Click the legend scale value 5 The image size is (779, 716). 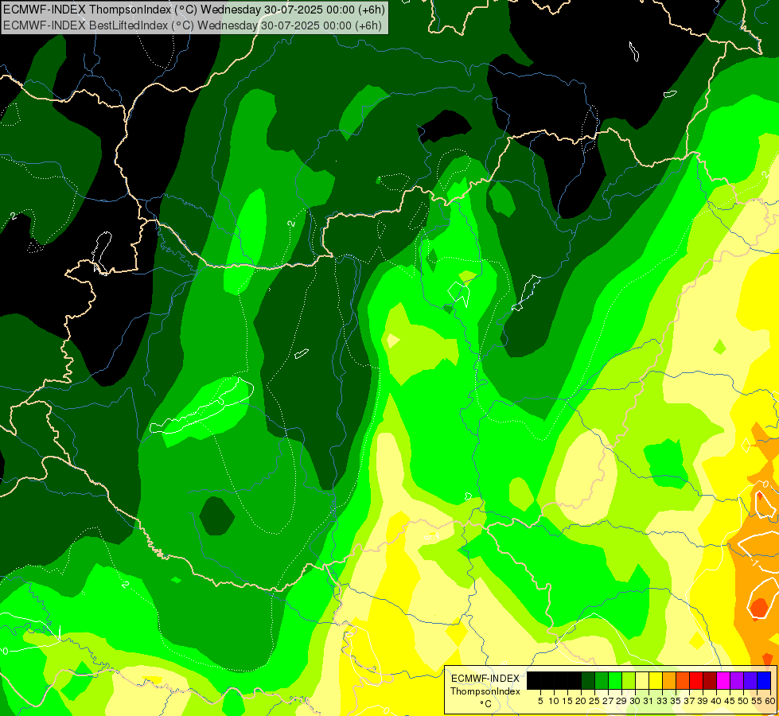(x=540, y=701)
